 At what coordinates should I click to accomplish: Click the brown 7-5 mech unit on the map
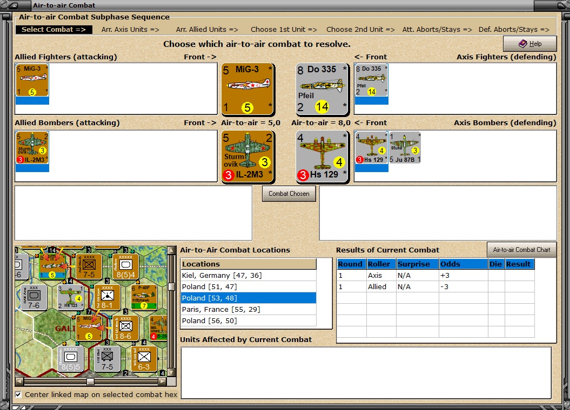(89, 266)
